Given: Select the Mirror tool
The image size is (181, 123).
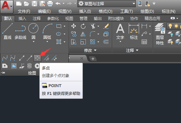Looking at the screenshot, I should 83,34.
